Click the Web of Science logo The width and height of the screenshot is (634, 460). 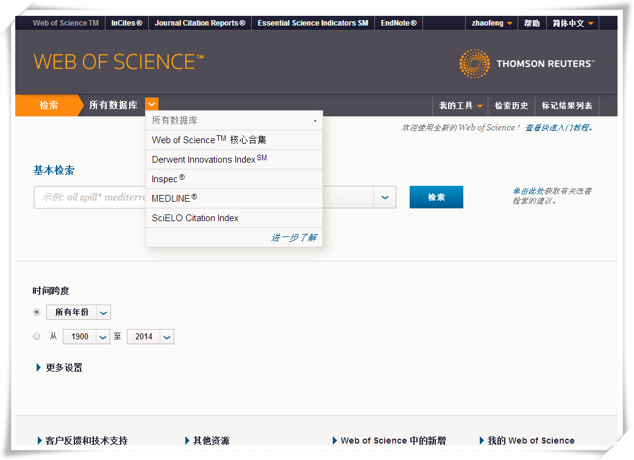118,62
